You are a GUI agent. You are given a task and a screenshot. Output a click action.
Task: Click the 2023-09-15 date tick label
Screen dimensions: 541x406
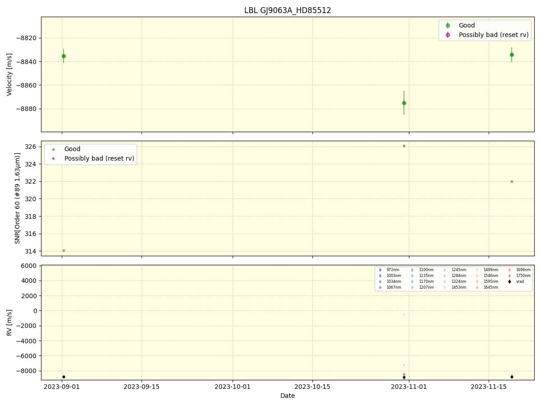click(x=142, y=387)
